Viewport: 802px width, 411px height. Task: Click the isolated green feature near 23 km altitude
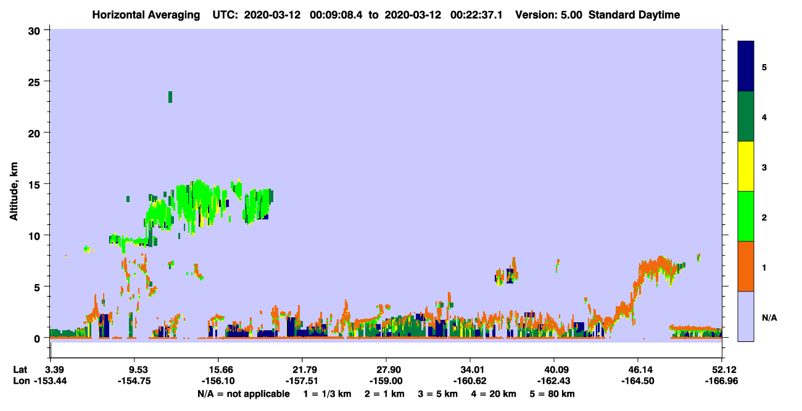pos(170,97)
